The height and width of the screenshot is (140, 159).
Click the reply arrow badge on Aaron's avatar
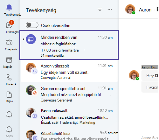click(35, 71)
